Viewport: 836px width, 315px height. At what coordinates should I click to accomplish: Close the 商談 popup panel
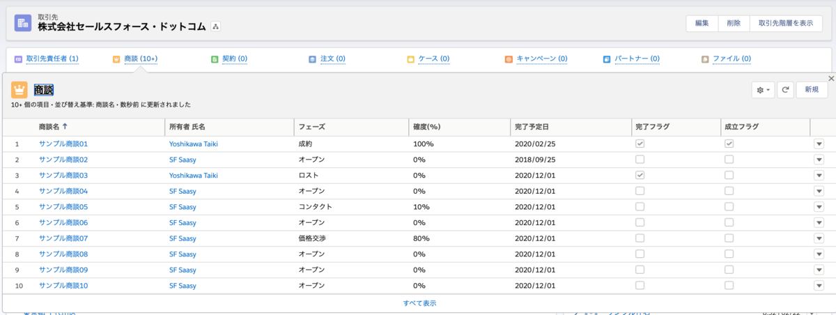830,79
